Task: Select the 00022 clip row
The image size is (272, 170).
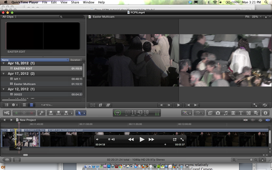Action: point(42,94)
